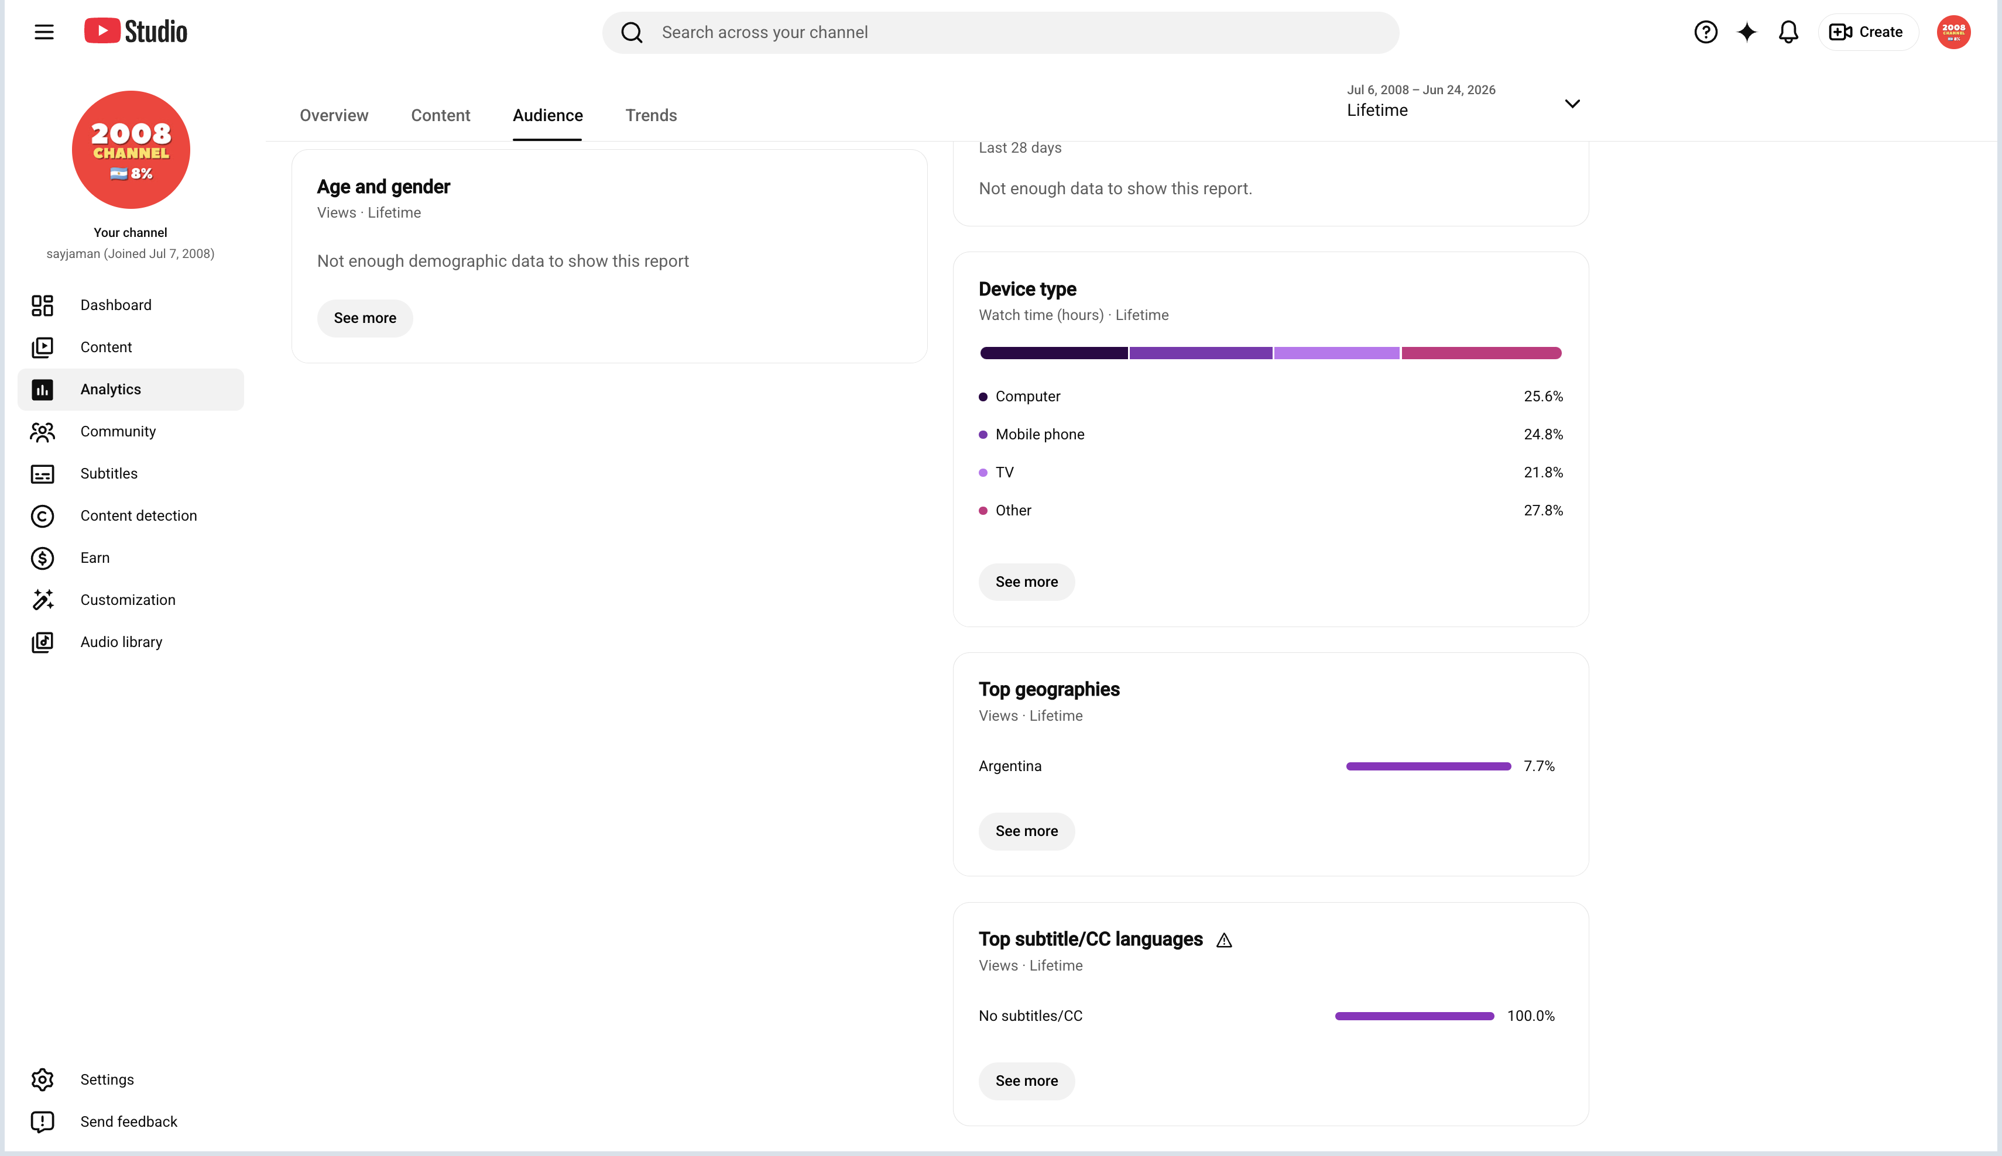Click the Dashboard grid icon
Screen dimensions: 2002x1156
click(x=42, y=305)
